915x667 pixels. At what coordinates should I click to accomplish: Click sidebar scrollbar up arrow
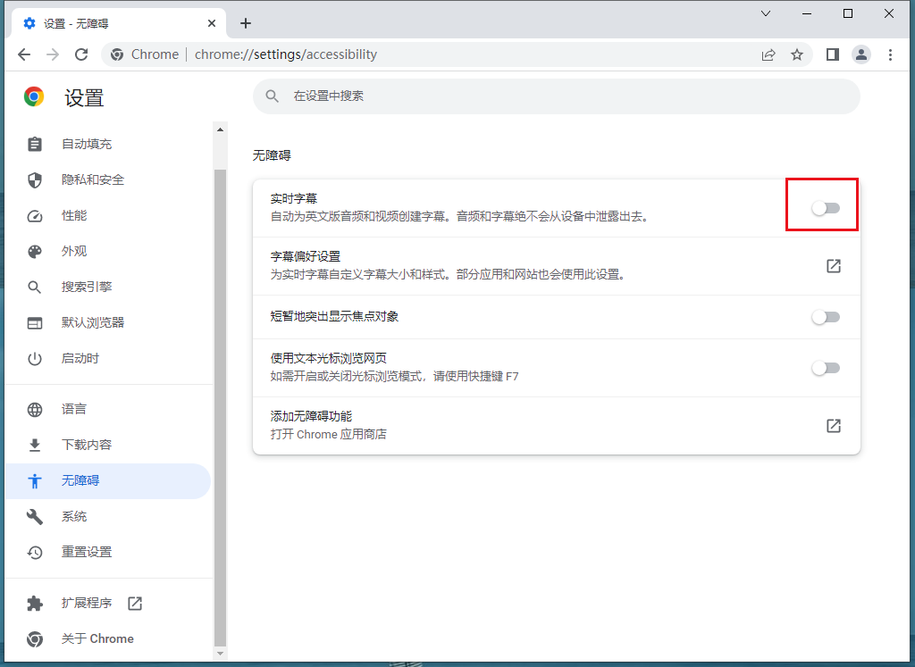[220, 129]
